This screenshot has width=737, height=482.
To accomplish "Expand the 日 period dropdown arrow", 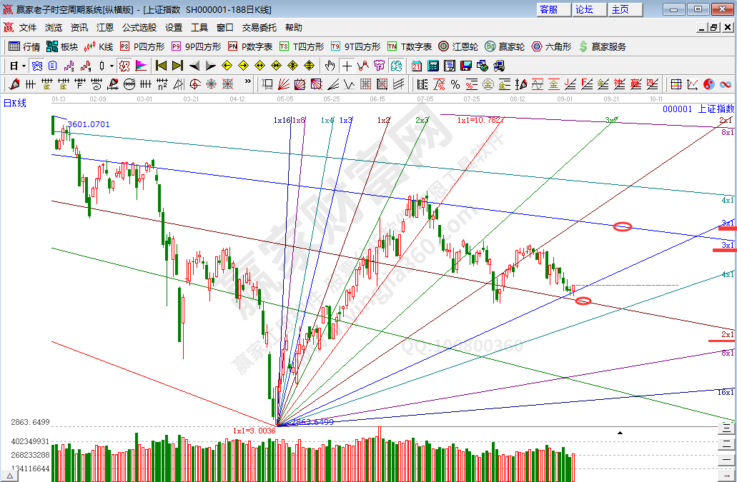I will coord(24,66).
